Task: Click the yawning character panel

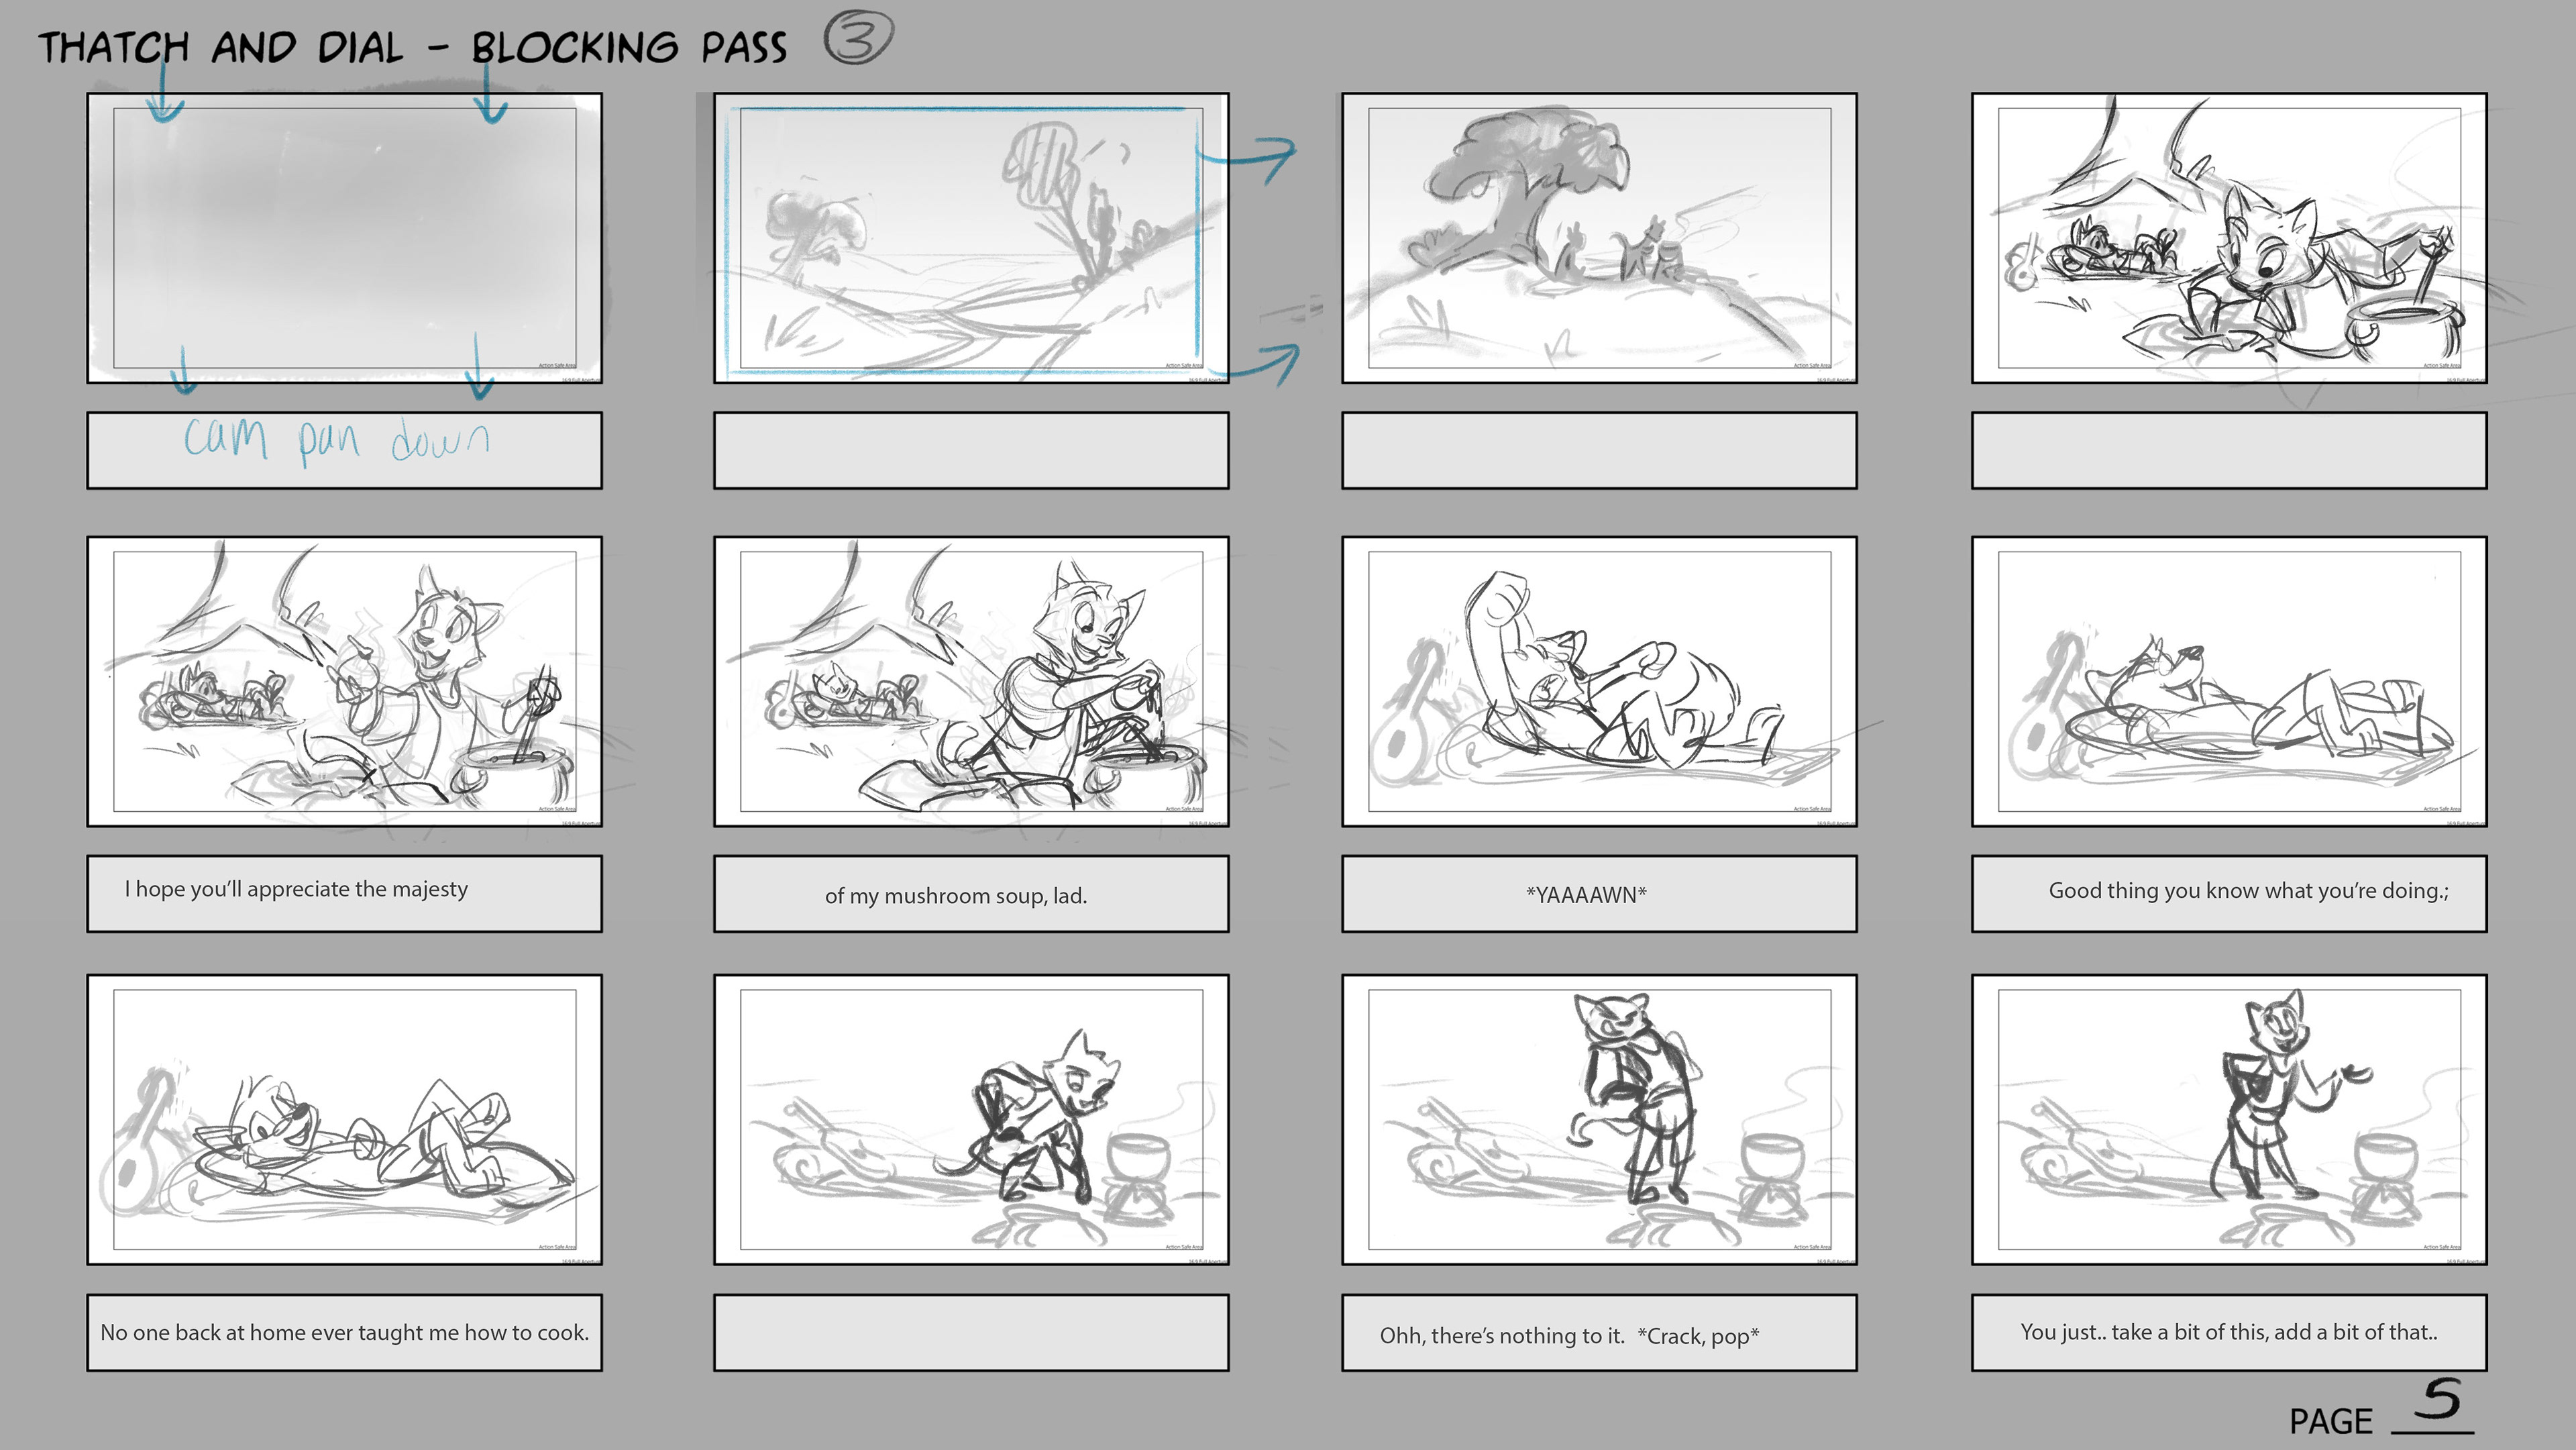Action: 1598,681
